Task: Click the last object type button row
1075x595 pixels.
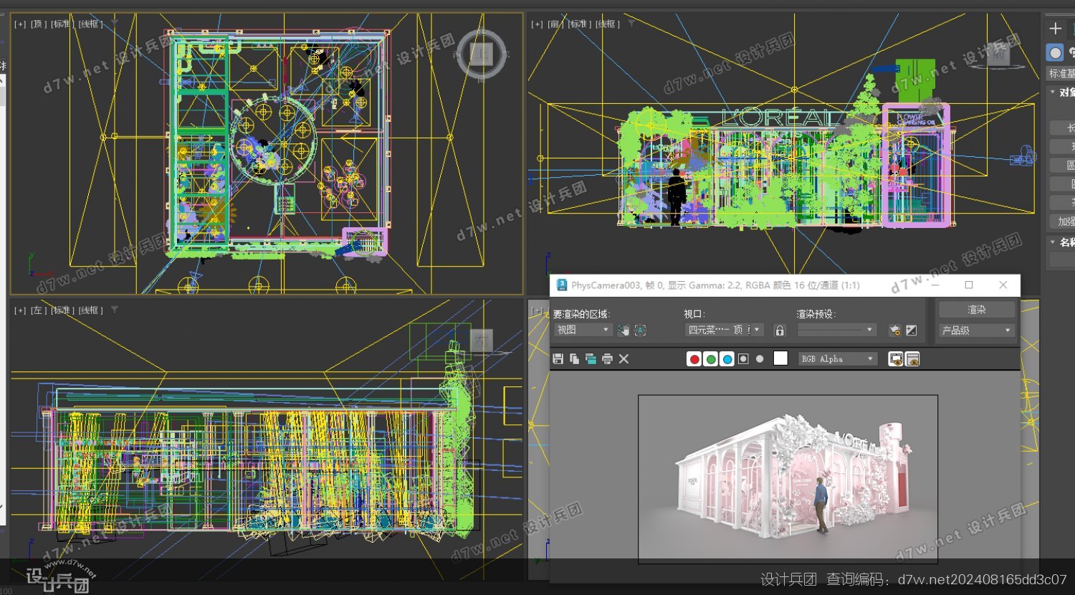Action: (x=1062, y=222)
